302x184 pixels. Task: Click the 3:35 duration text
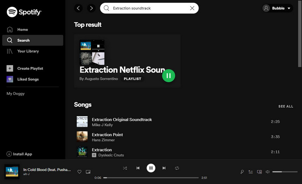coord(275,137)
